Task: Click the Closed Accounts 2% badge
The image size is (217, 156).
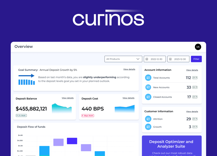Action: pos(195,97)
